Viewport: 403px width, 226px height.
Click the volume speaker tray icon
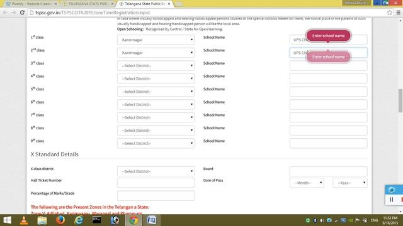[x=322, y=220]
